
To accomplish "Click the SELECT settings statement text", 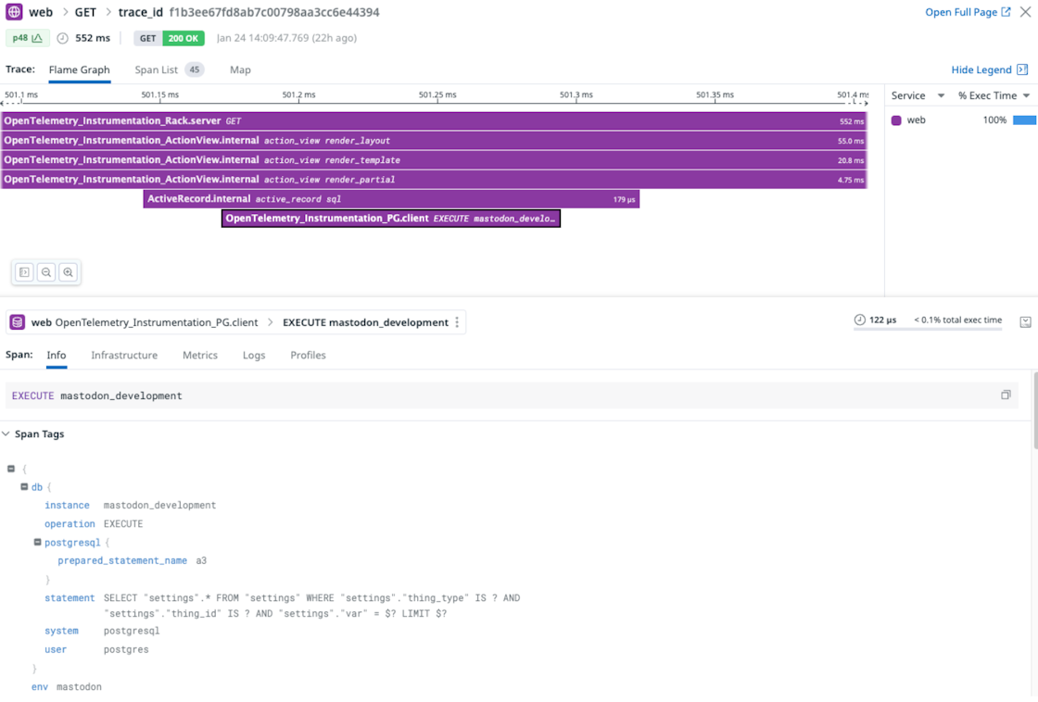I will coord(311,606).
